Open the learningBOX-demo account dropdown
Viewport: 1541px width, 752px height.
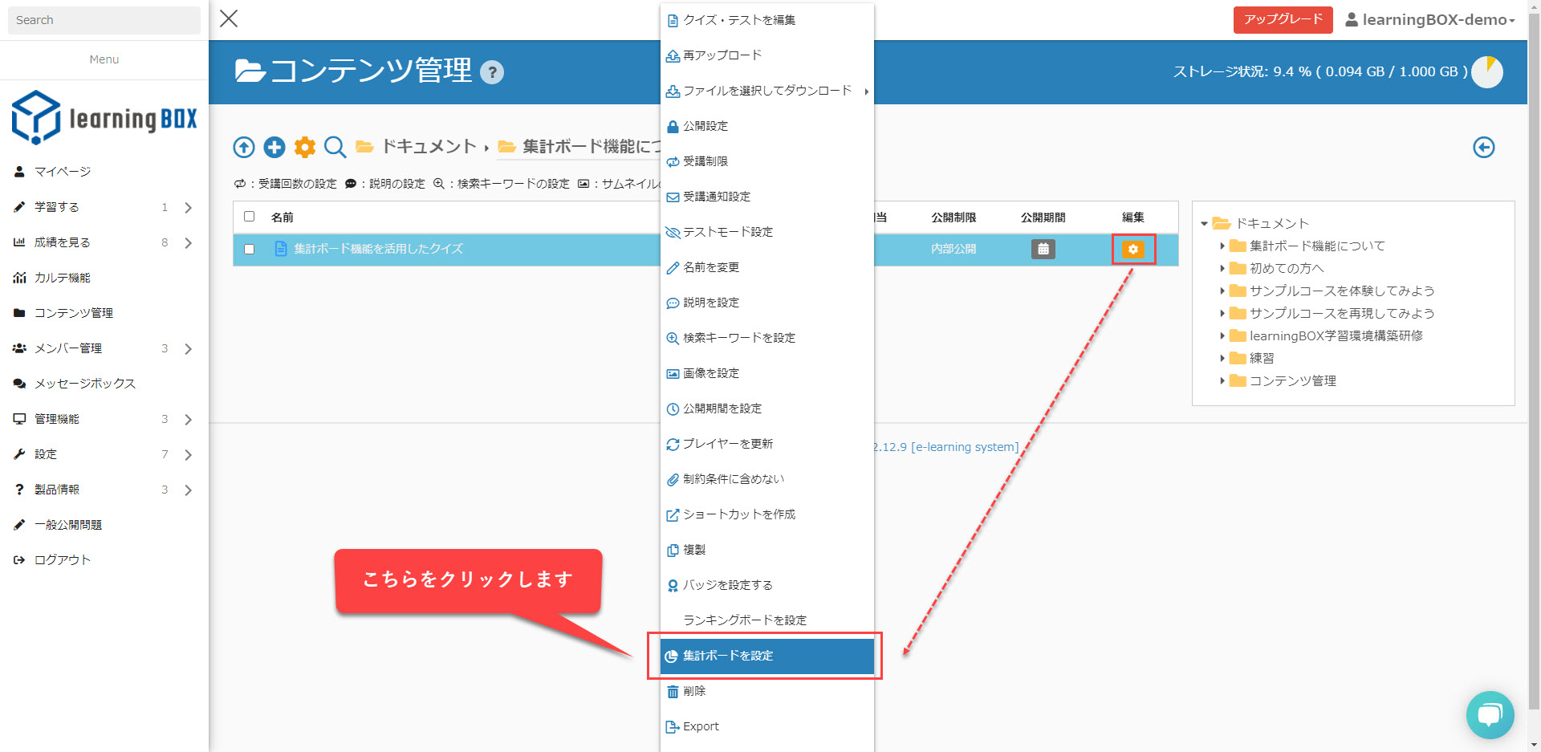[1430, 20]
